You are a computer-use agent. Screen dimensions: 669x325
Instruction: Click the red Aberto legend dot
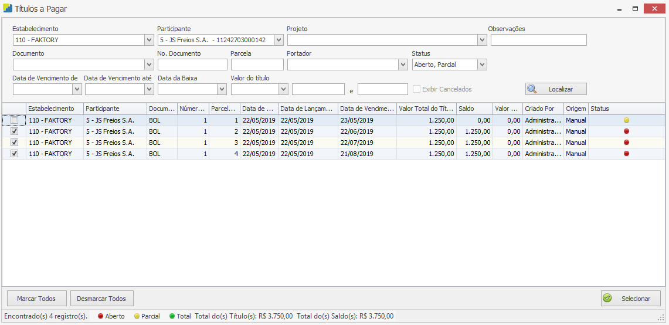coord(101,316)
